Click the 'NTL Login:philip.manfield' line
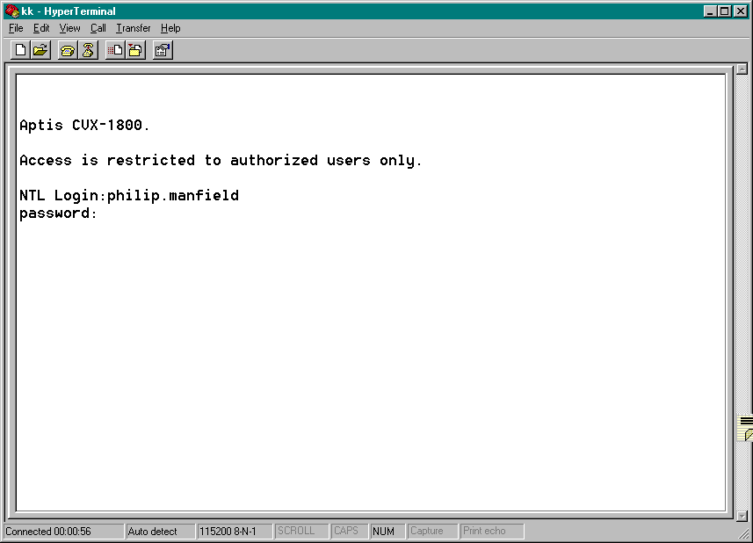753x543 pixels. [129, 195]
